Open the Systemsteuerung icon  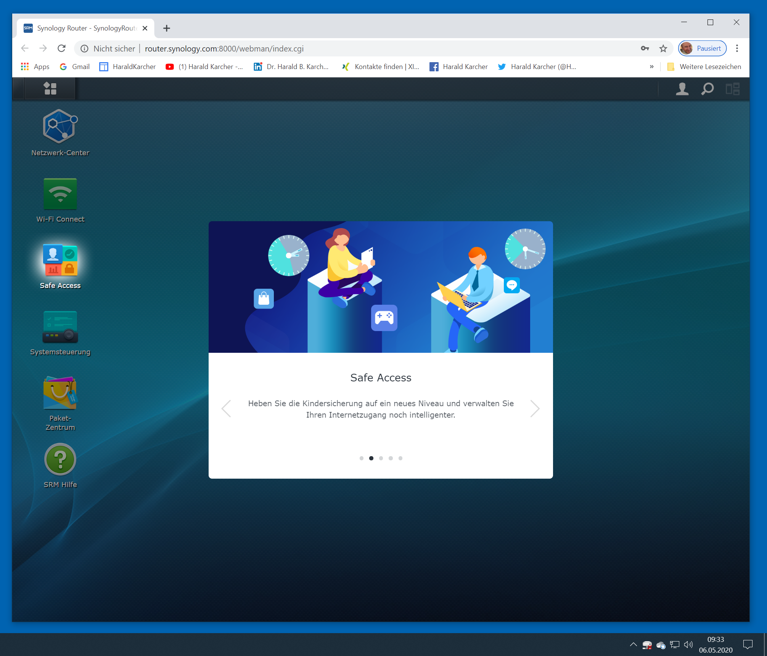click(x=60, y=327)
